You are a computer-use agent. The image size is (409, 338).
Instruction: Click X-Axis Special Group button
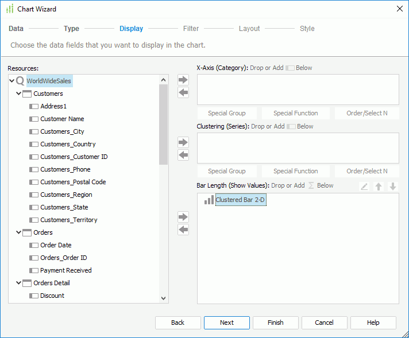[x=227, y=113]
